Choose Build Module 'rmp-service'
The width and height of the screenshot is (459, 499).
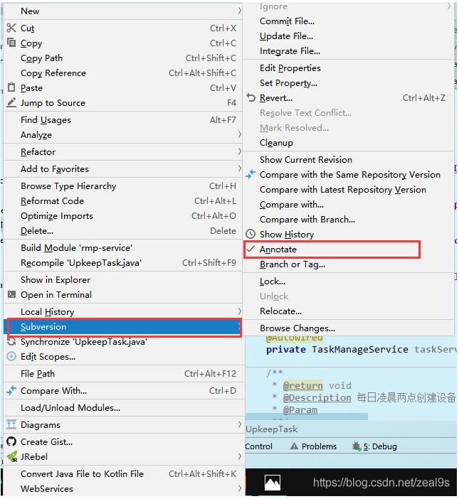coord(124,247)
